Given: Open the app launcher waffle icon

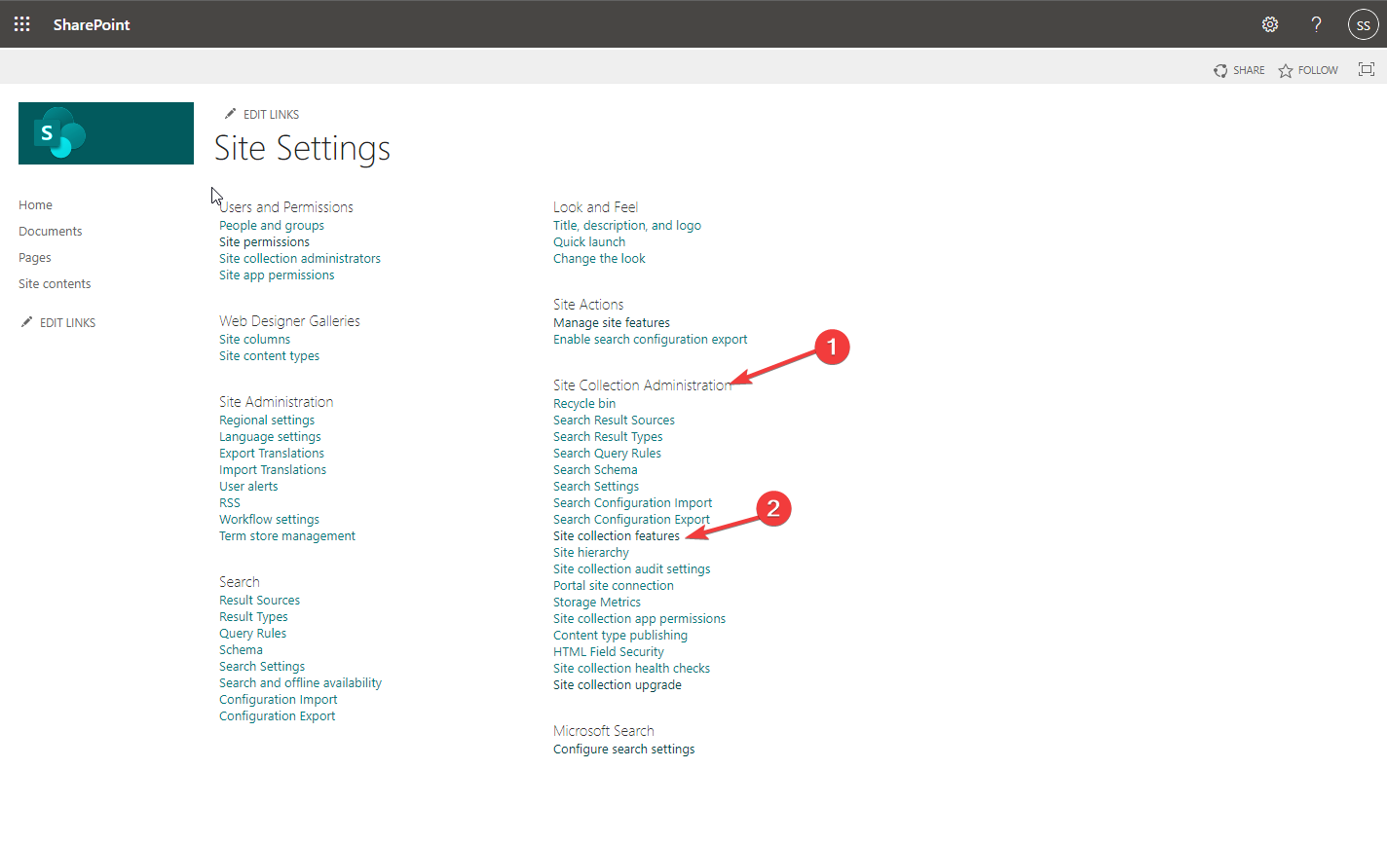Looking at the screenshot, I should coord(22,24).
